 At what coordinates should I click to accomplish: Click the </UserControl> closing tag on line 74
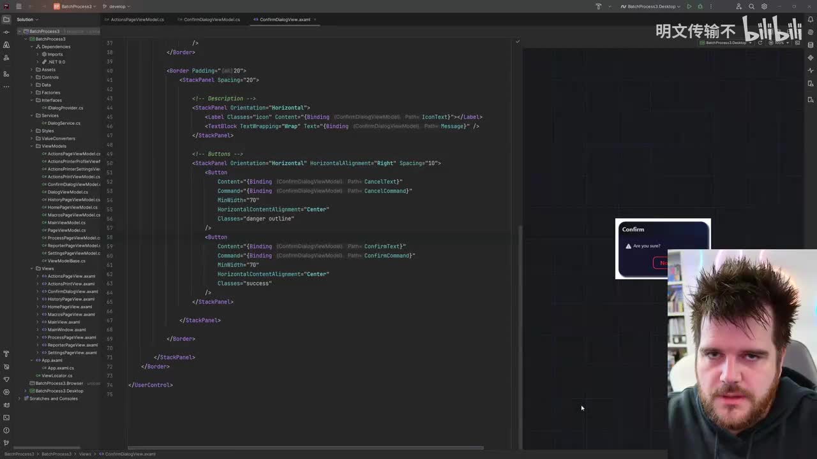pyautogui.click(x=151, y=385)
